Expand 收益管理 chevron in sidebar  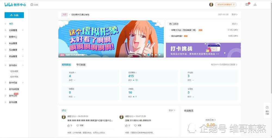[x=23, y=56]
